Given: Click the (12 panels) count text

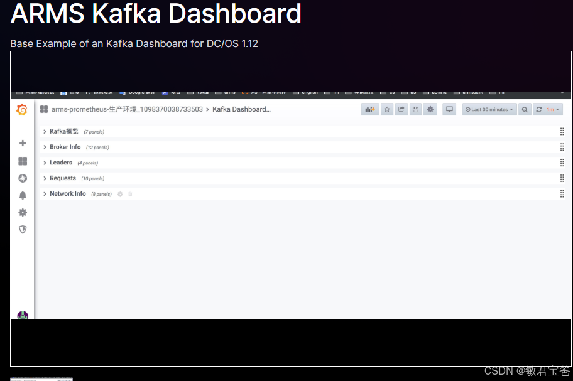Looking at the screenshot, I should (x=97, y=148).
